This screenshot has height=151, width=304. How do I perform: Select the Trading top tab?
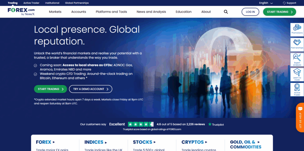click(12, 3)
